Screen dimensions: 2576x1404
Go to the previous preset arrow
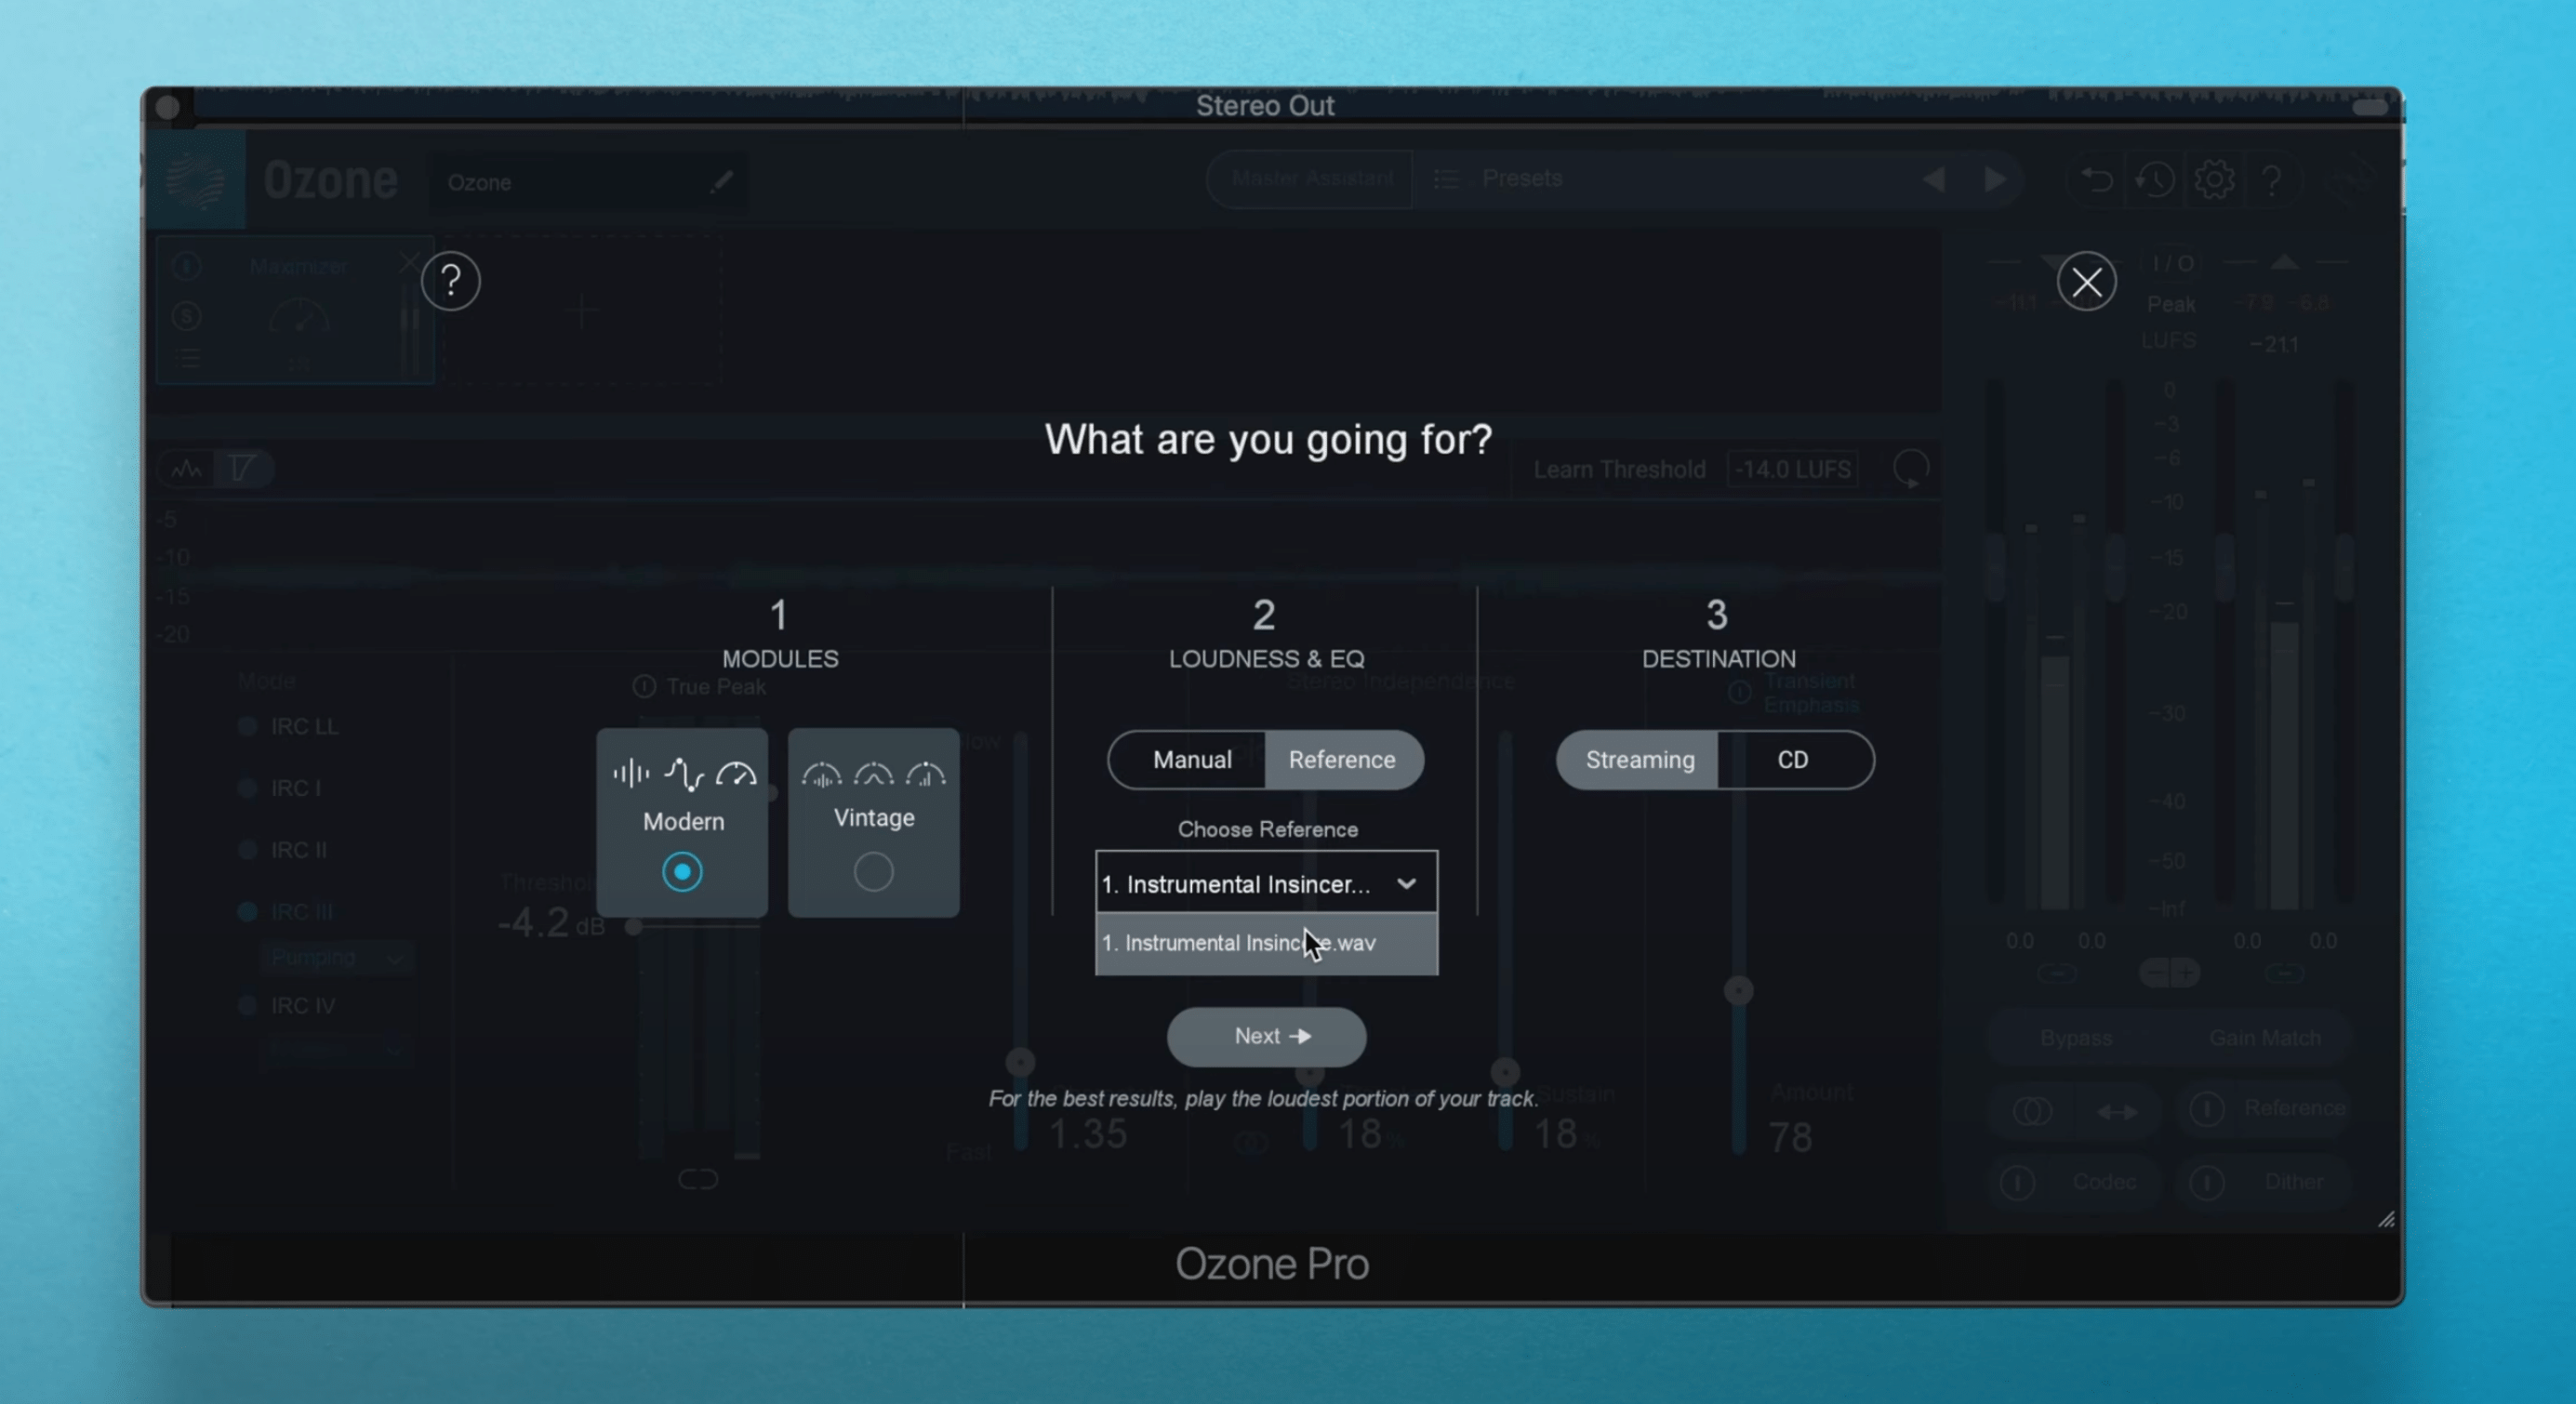1933,179
